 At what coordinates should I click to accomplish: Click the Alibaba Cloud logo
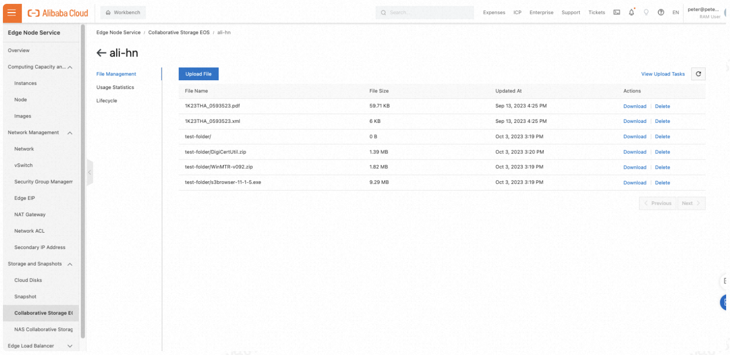(x=58, y=13)
